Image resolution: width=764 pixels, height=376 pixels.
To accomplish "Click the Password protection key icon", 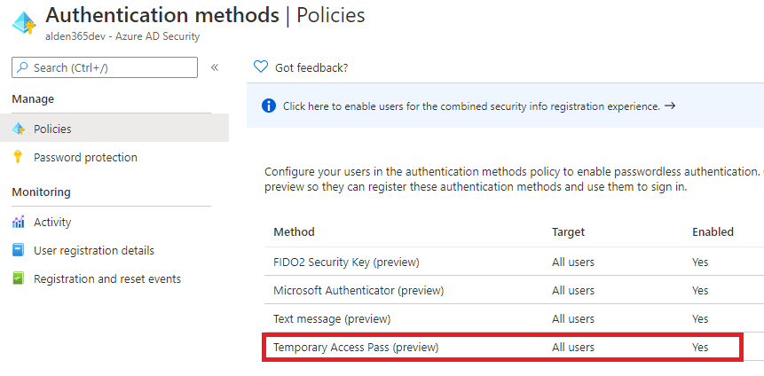I will coord(19,158).
